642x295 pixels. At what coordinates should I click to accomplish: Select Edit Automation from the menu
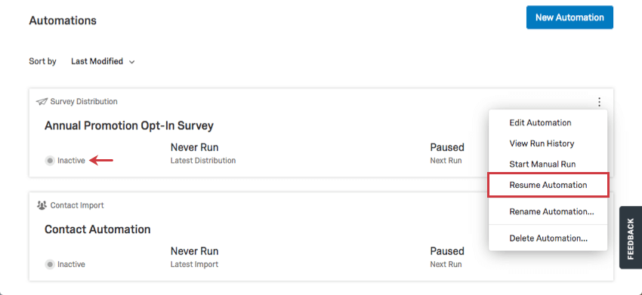[540, 123]
